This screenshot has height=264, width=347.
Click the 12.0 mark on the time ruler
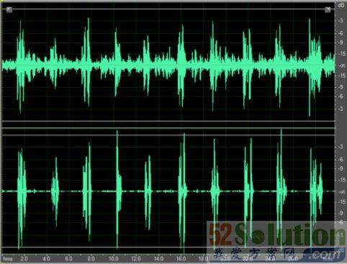(136, 259)
